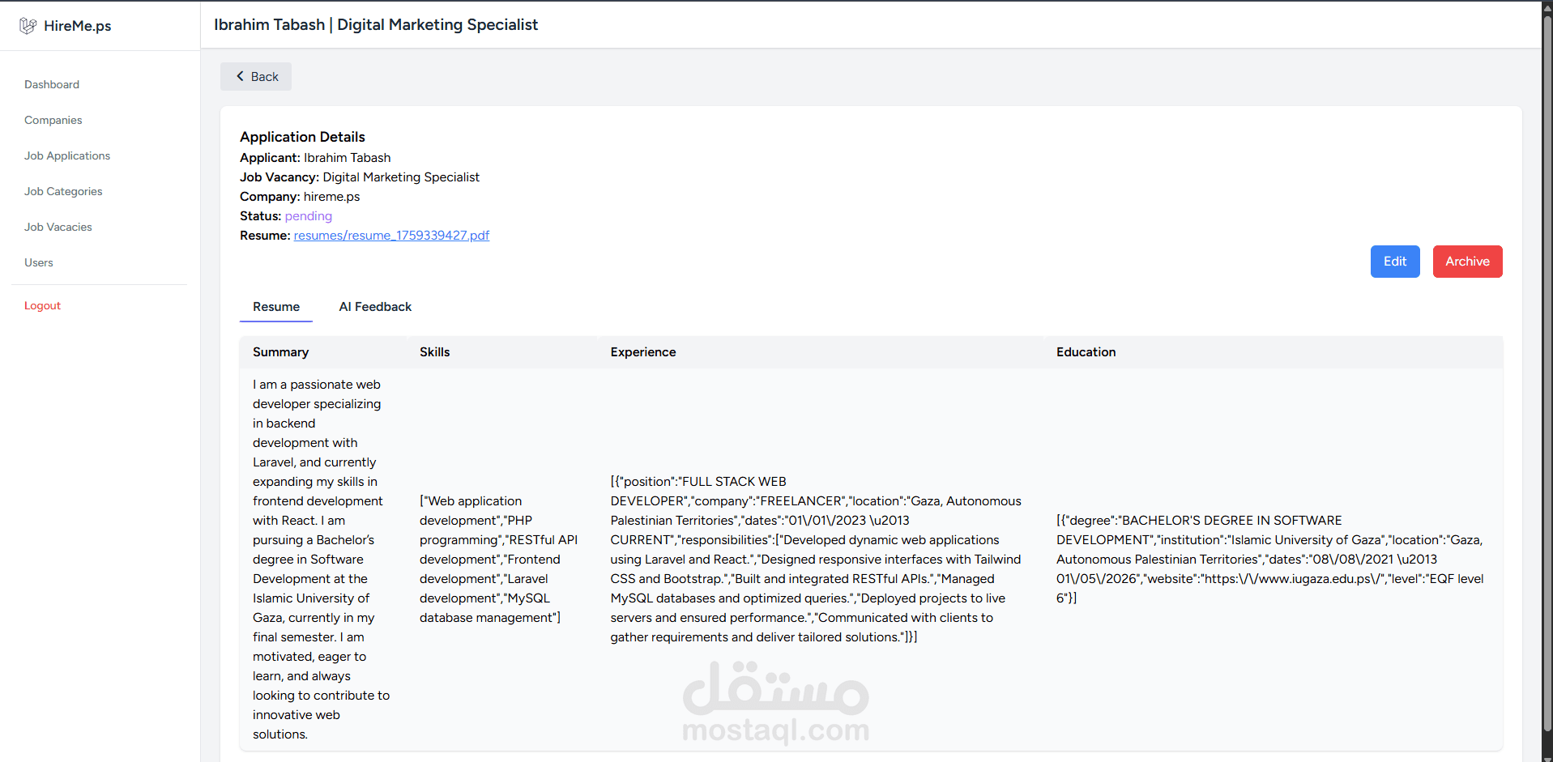1553x762 pixels.
Task: Click the Experience column header
Action: click(x=643, y=352)
